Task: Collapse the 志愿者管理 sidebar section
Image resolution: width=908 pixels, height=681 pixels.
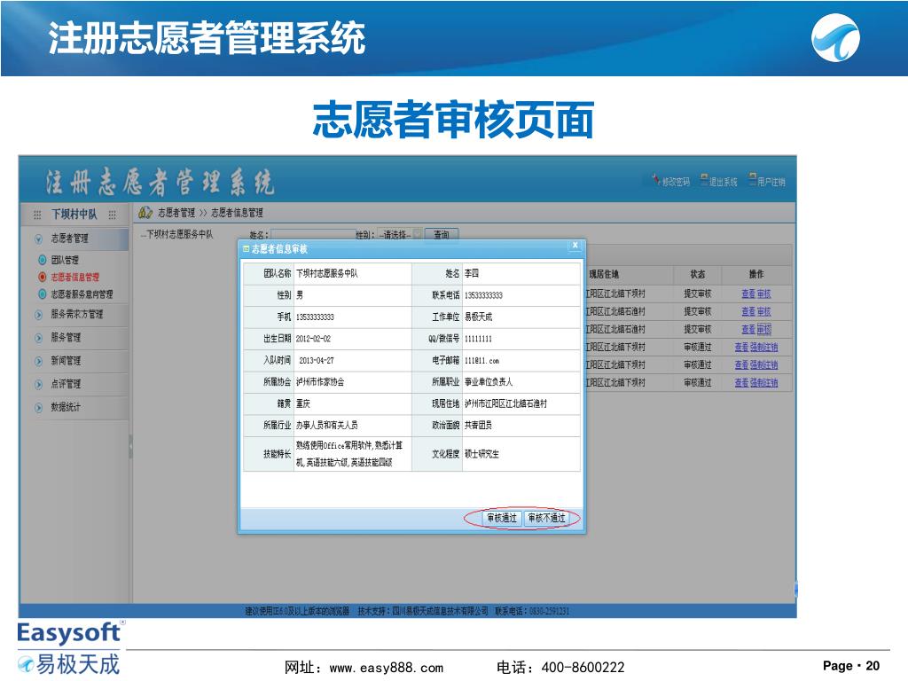Action: (x=39, y=239)
